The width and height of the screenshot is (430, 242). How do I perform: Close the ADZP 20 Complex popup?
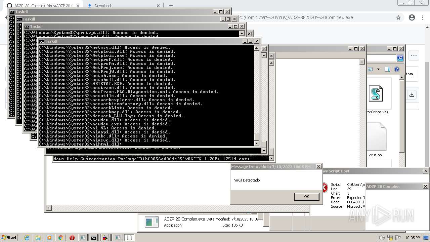(425, 187)
